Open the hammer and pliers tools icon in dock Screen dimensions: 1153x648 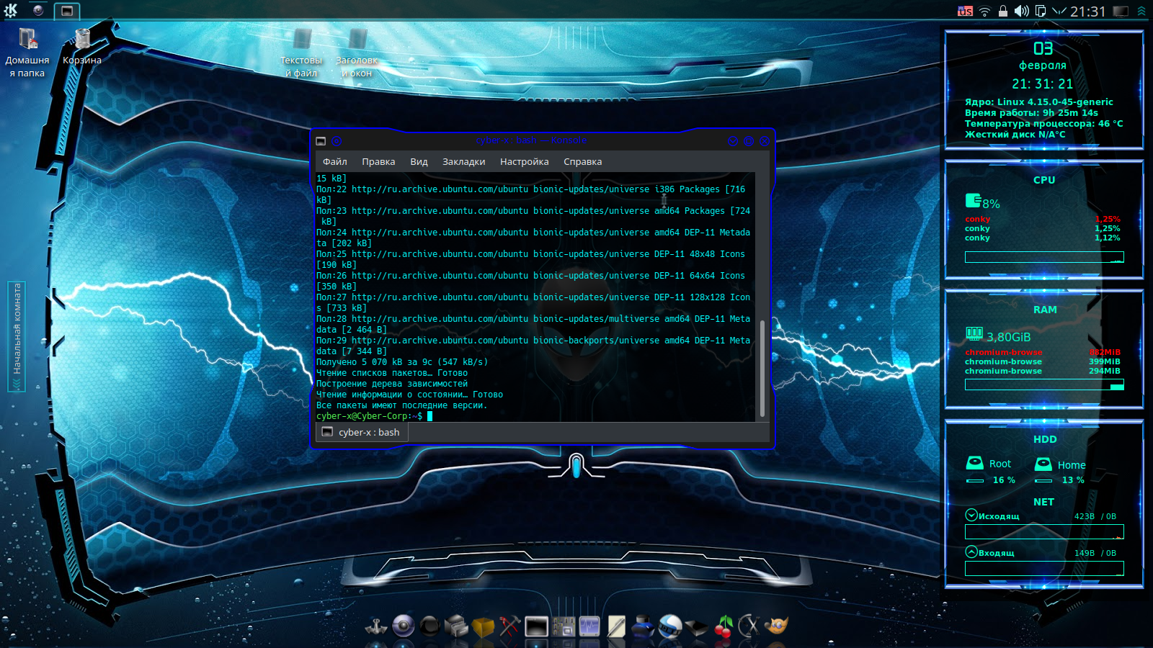[510, 626]
